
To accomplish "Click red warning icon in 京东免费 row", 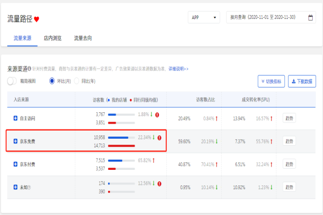I will click(159, 138).
